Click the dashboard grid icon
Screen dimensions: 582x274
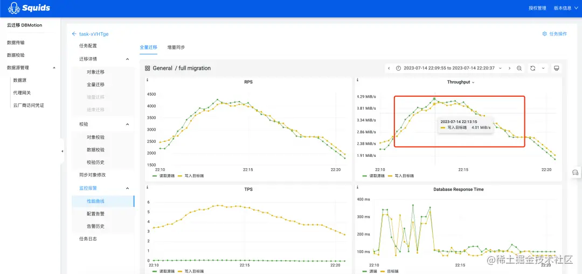(x=147, y=68)
